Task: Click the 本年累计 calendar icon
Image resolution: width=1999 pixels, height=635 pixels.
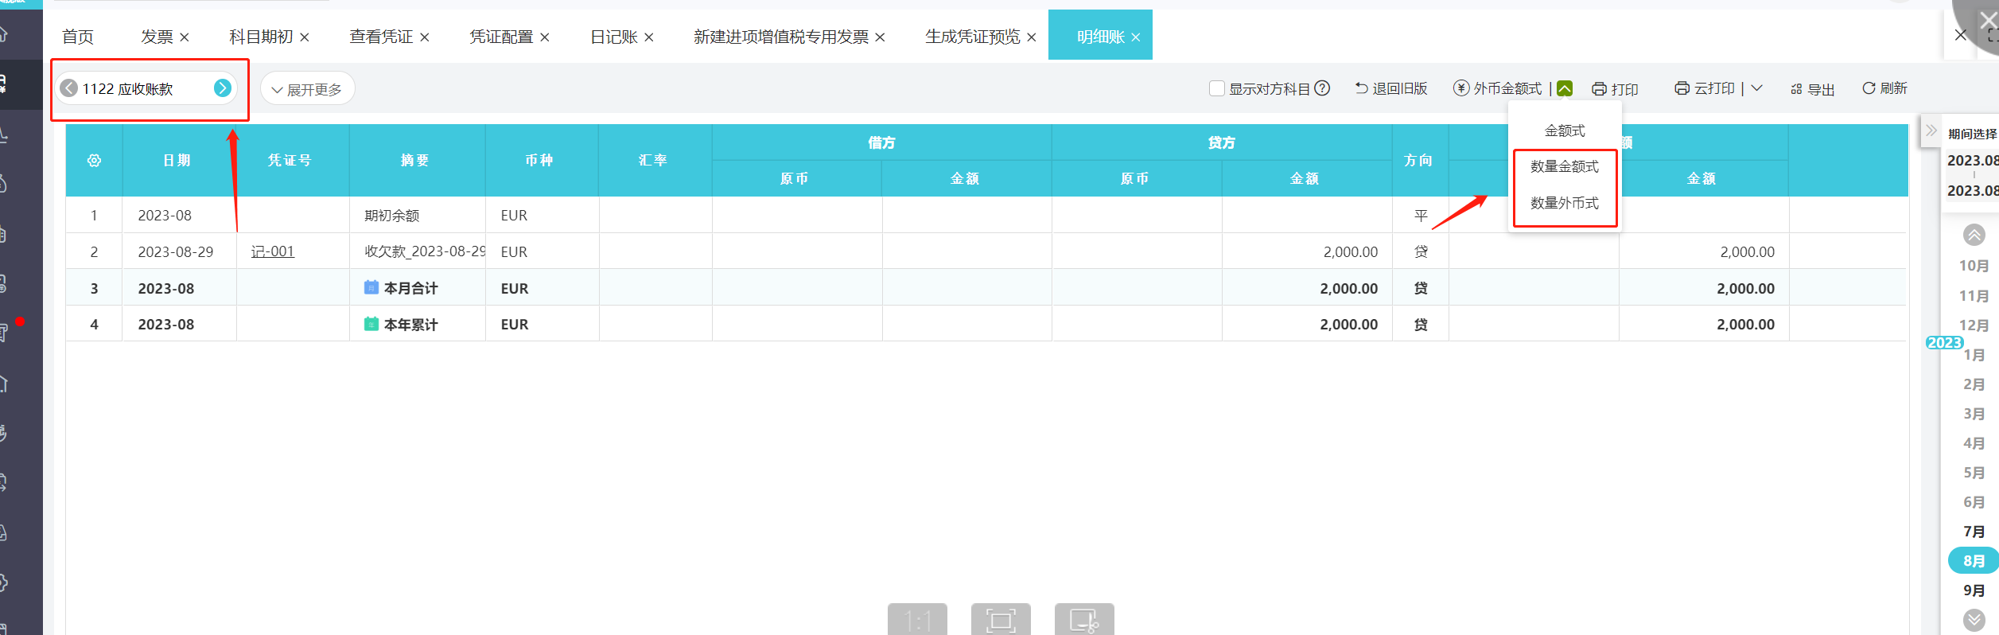Action: coord(371,324)
